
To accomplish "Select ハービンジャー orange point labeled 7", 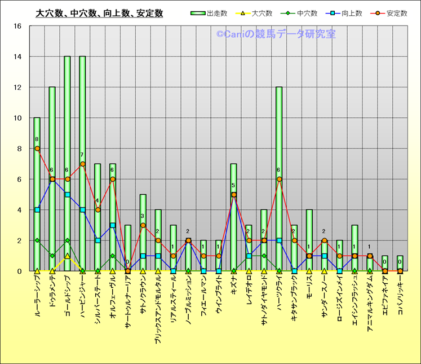I will [83, 164].
